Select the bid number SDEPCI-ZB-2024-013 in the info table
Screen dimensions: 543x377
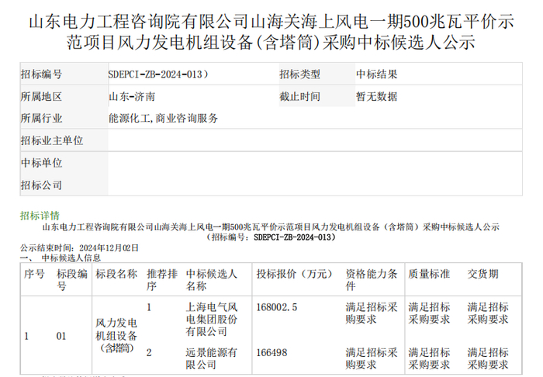click(x=158, y=74)
